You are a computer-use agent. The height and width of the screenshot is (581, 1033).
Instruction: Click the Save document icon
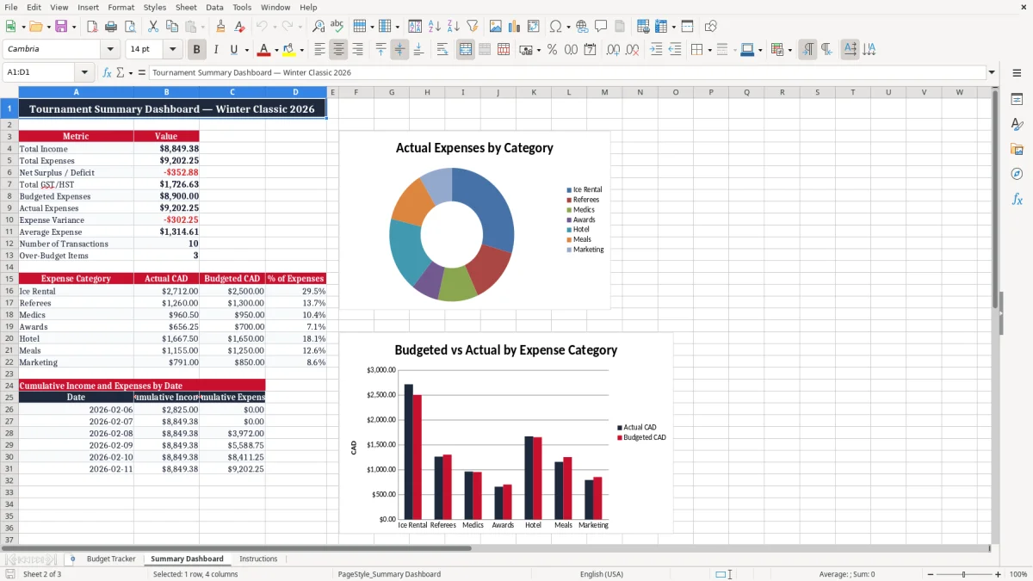tap(61, 27)
